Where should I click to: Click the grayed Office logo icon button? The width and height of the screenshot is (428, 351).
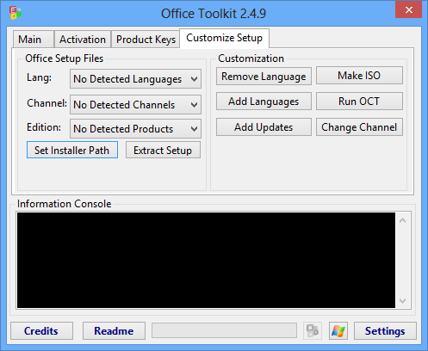(x=313, y=330)
